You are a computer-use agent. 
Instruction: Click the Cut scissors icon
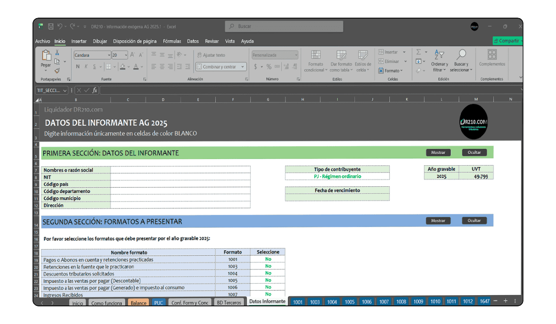(x=57, y=53)
